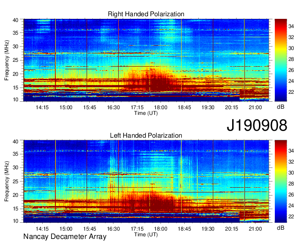Click the 18:00 tick label on upper plot

160,107
